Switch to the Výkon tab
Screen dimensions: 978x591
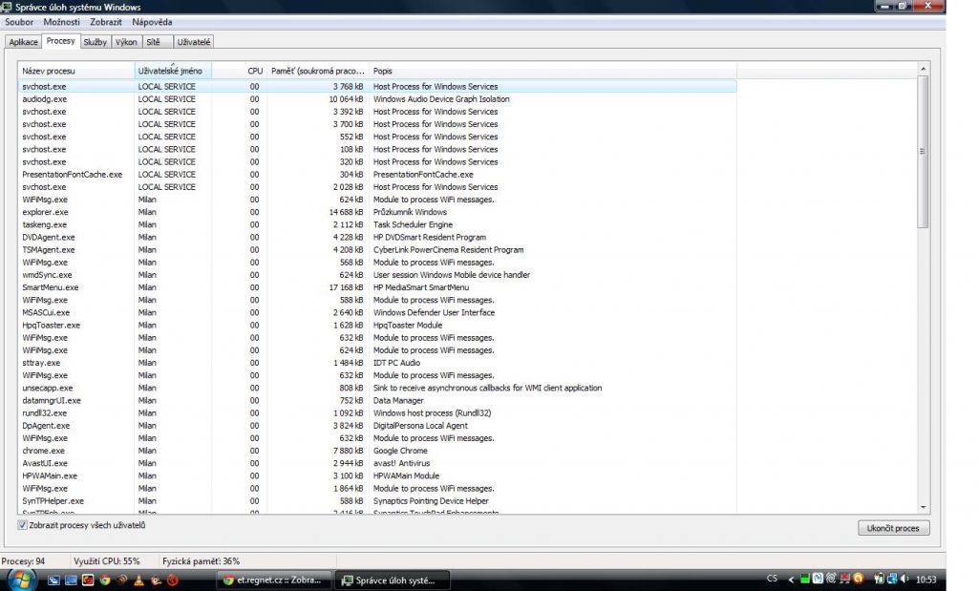click(126, 42)
